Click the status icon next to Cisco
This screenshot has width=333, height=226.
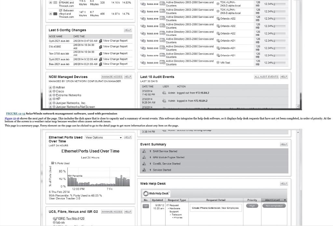click(54, 91)
